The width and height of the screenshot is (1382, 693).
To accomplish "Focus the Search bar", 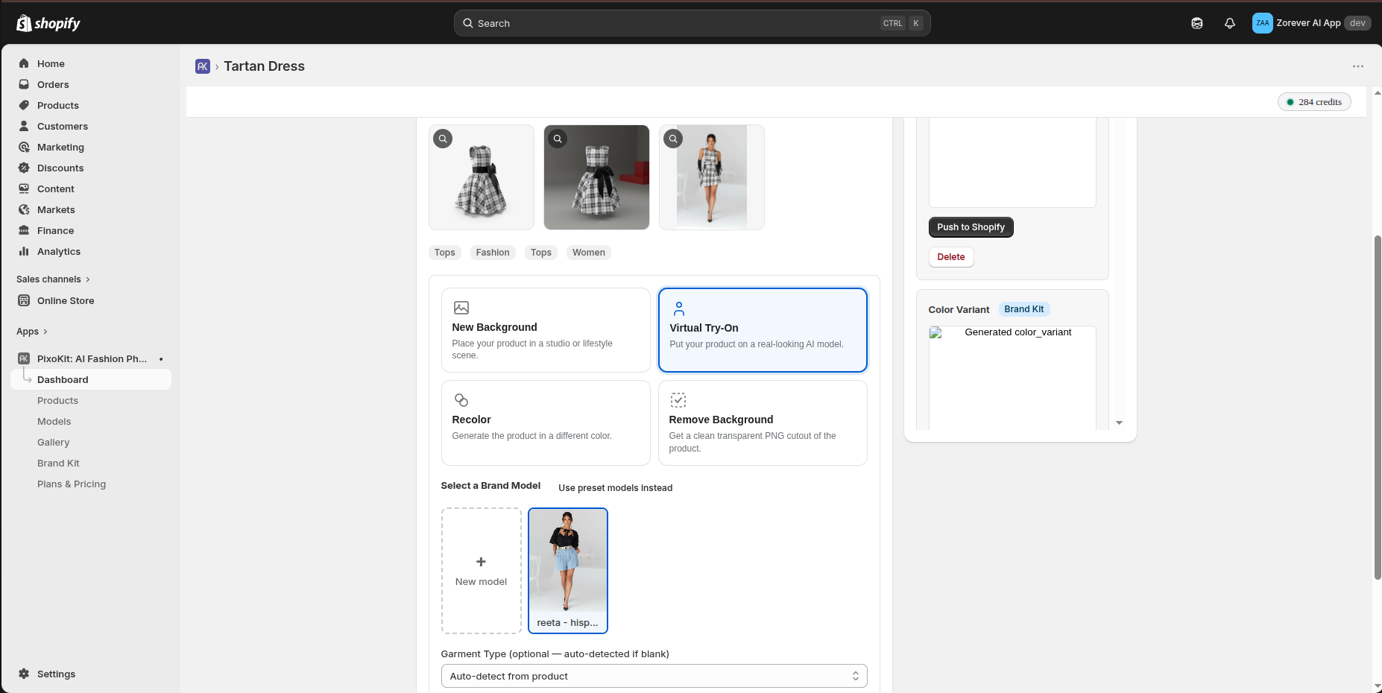I will click(692, 23).
